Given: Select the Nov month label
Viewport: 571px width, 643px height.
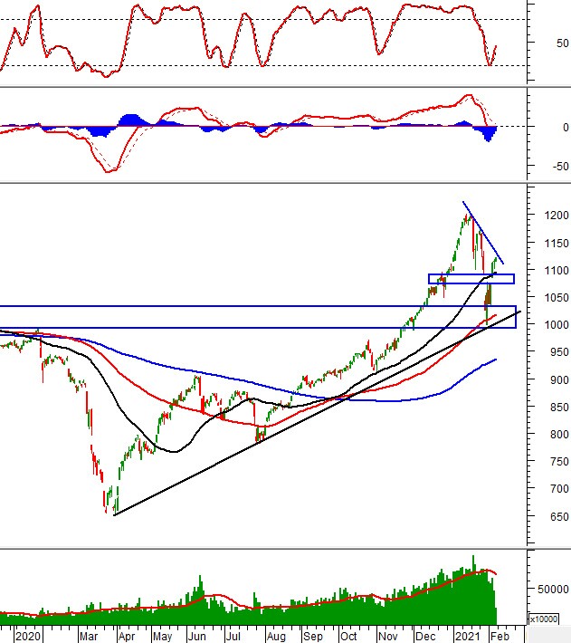Looking at the screenshot, I should (387, 637).
